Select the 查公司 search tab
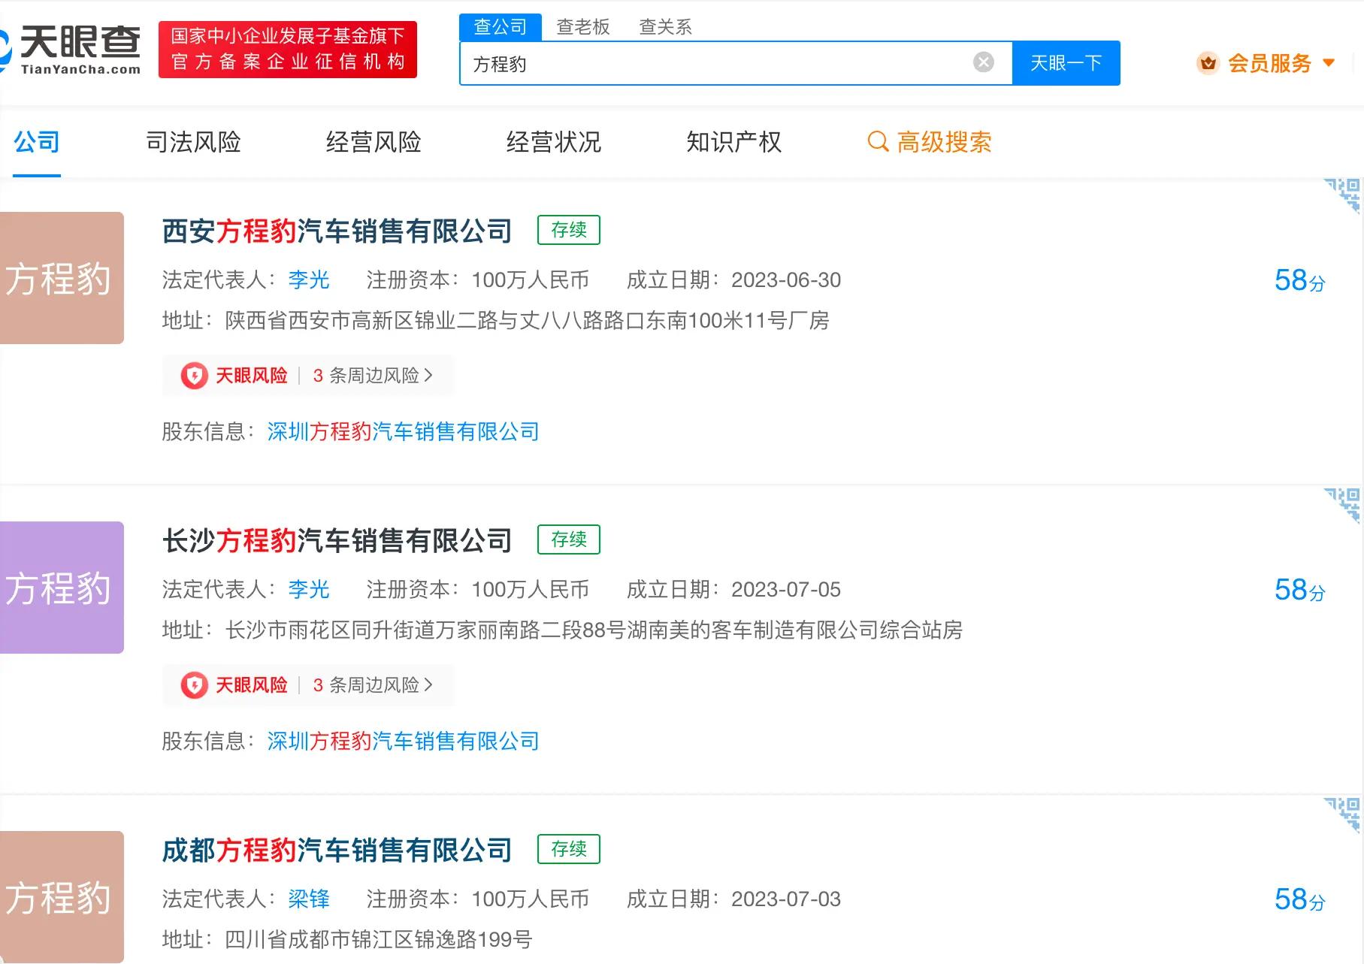The width and height of the screenshot is (1364, 964). pyautogui.click(x=501, y=27)
